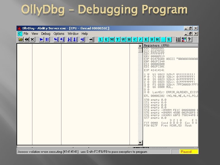Viewport: 220px width, 165px height.
Task: Click the Registers (FPU) panel header
Action: click(x=170, y=46)
